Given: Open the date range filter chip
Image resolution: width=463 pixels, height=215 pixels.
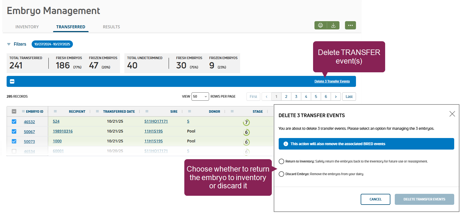Looking at the screenshot, I should click(52, 44).
